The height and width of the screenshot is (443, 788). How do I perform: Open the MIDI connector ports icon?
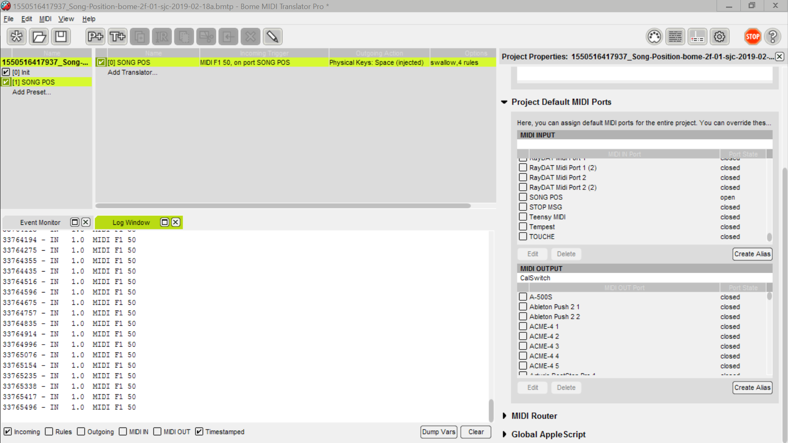tap(654, 37)
